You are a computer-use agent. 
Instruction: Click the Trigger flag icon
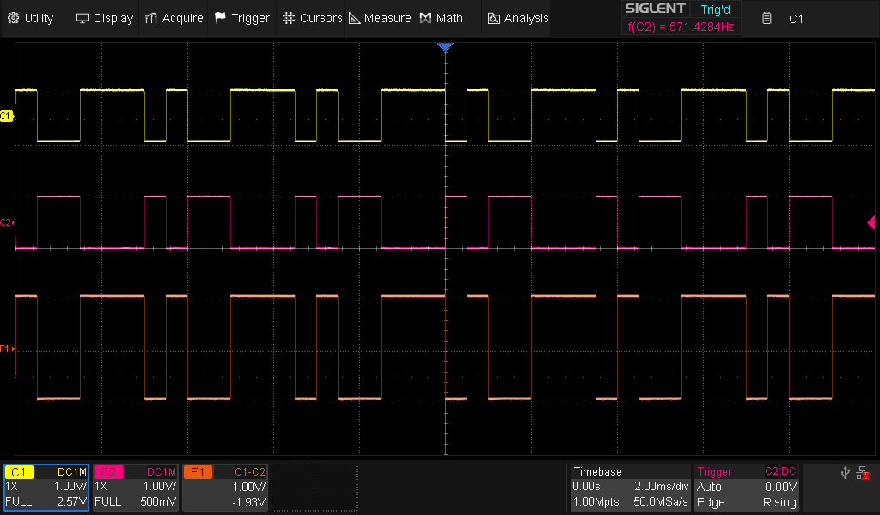click(x=221, y=18)
